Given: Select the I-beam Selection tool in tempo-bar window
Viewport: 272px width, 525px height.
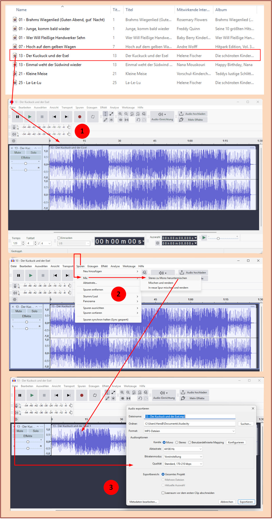Looking at the screenshot, I should 105,114.
